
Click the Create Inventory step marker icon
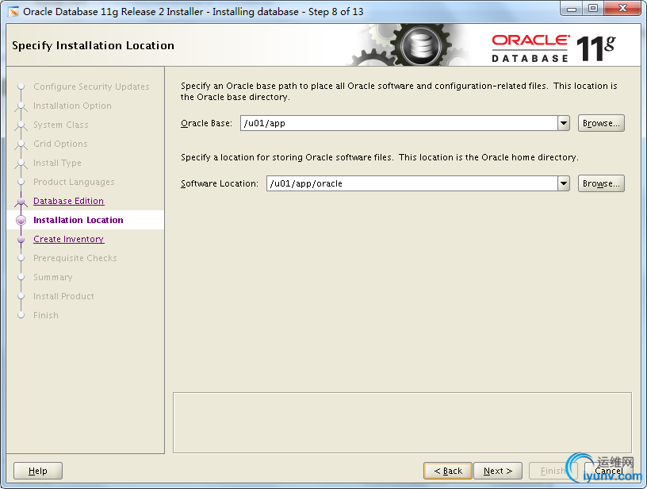click(x=21, y=239)
